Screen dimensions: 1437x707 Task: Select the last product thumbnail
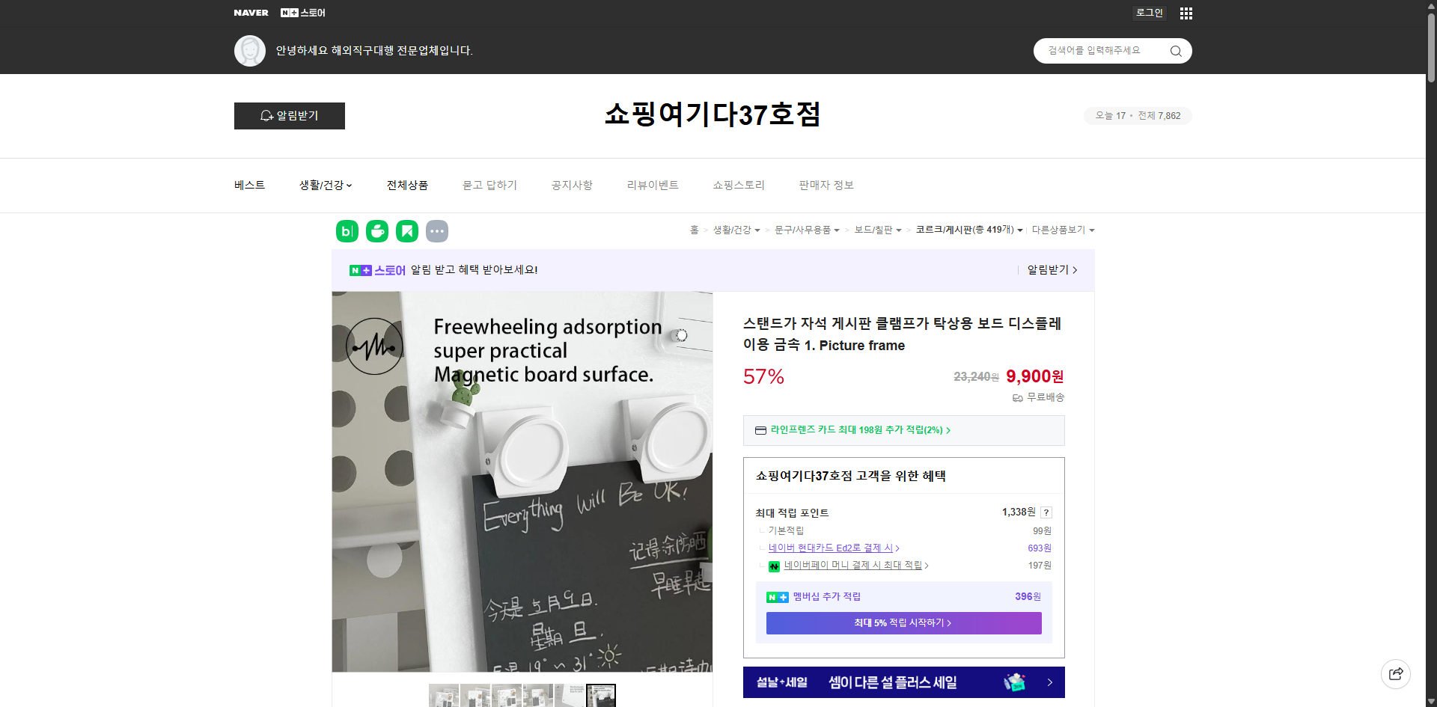click(x=600, y=696)
